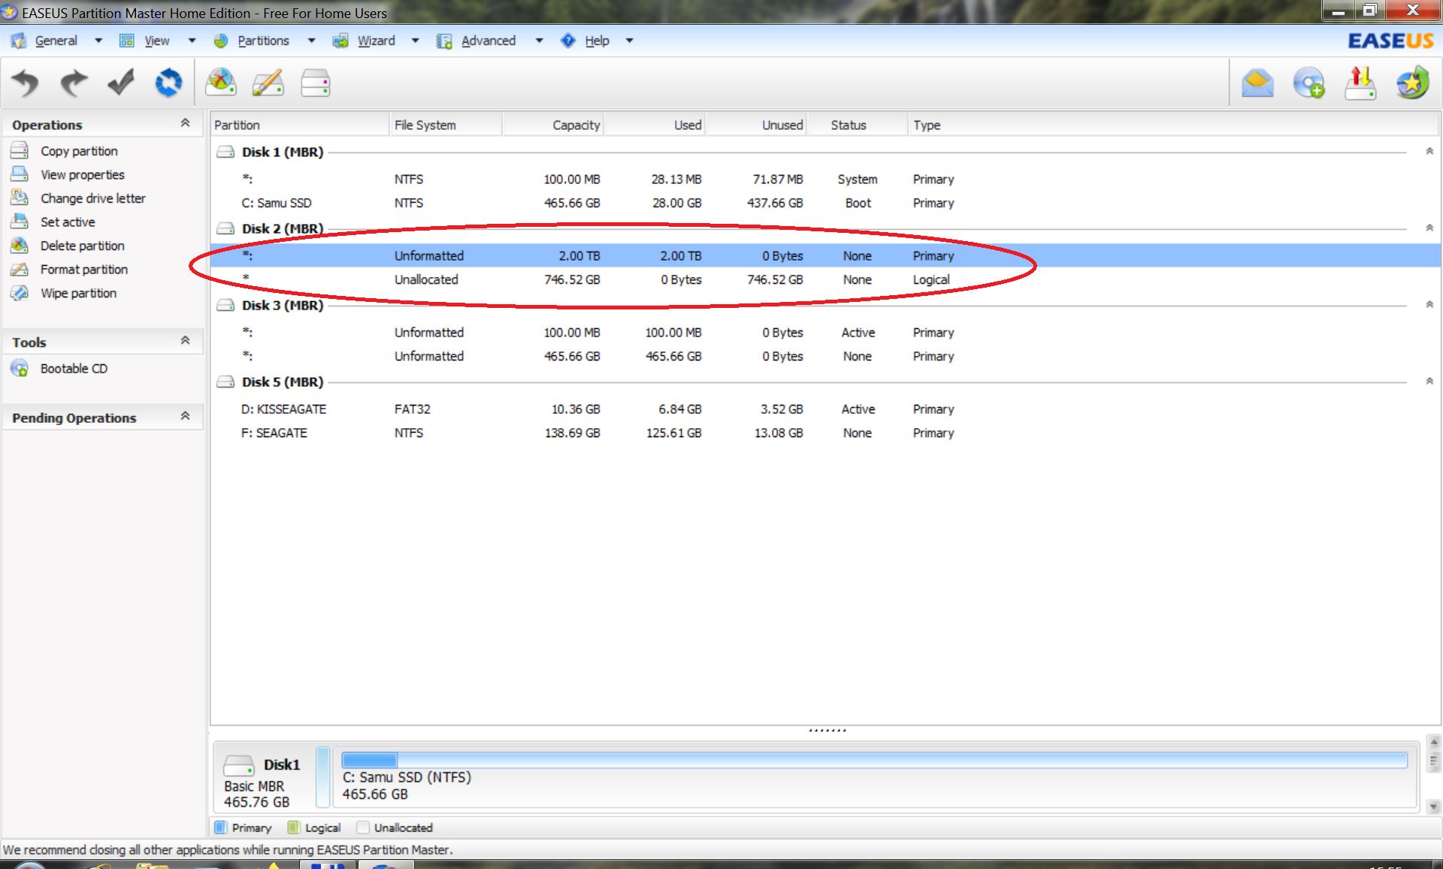
Task: Click the View properties sidebar icon
Action: coord(20,174)
